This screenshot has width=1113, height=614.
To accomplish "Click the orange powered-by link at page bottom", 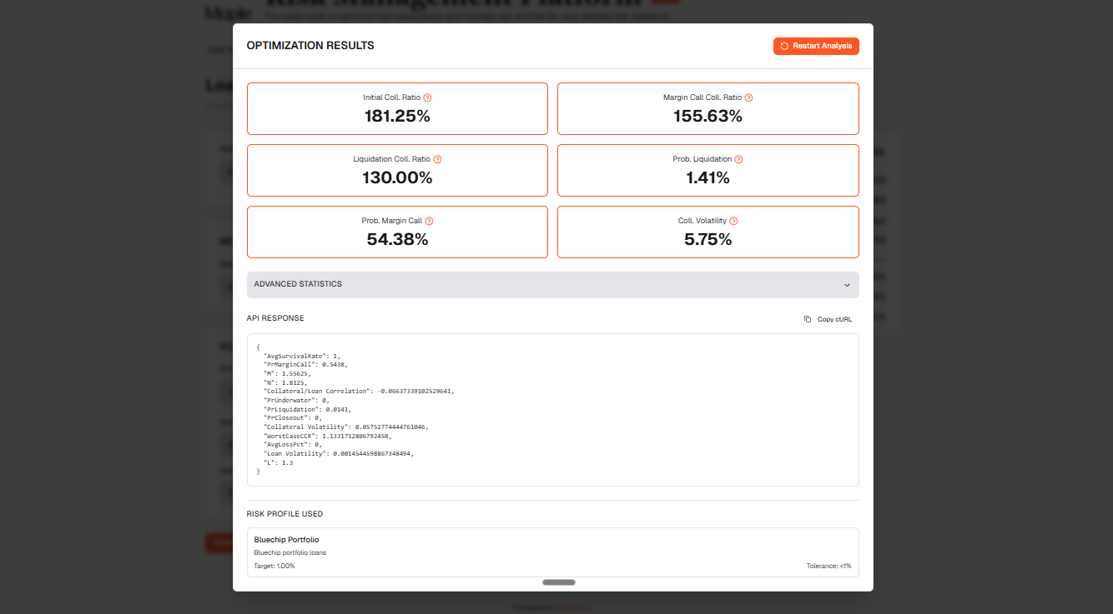I will click(574, 607).
